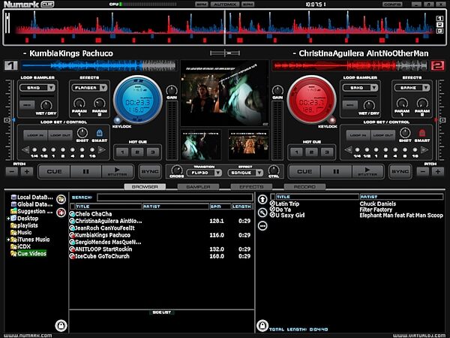Open left deck loop sampler dropdown

pyautogui.click(x=51, y=88)
